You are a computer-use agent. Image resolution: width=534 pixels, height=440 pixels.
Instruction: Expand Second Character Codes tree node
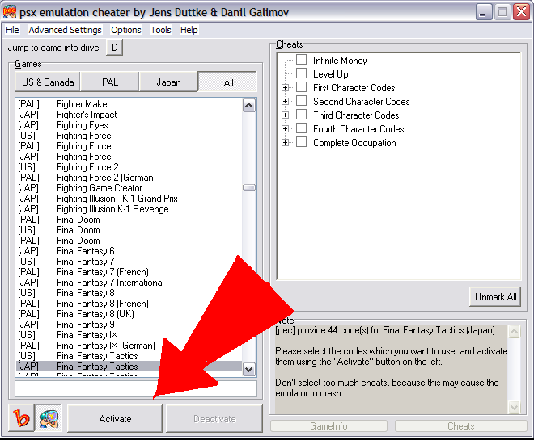coord(285,102)
